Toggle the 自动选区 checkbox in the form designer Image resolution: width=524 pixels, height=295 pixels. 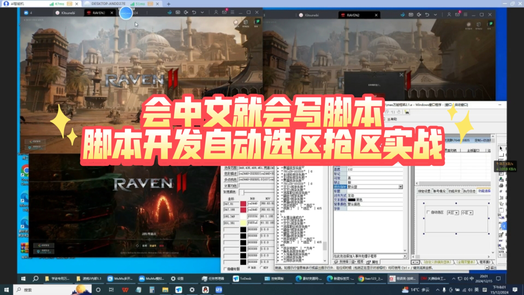(x=428, y=212)
